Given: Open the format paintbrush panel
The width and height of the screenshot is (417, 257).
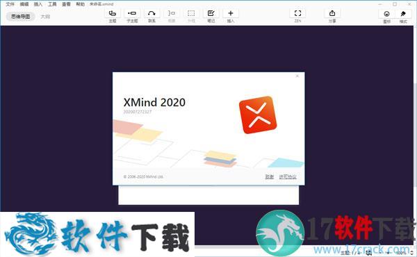Looking at the screenshot, I should coord(403,14).
